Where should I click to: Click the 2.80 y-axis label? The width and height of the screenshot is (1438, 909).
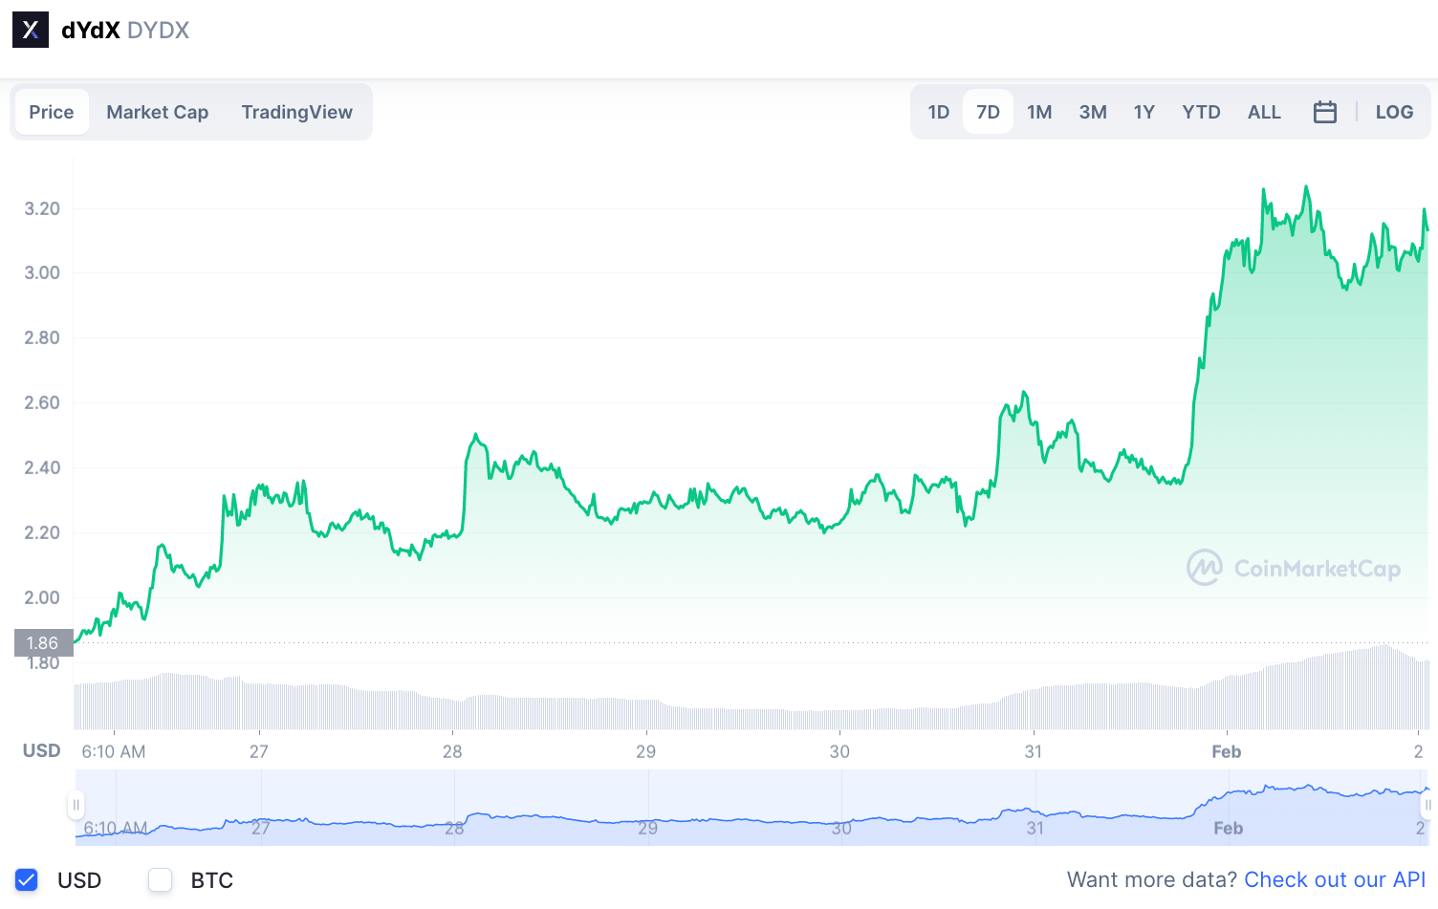coord(42,337)
